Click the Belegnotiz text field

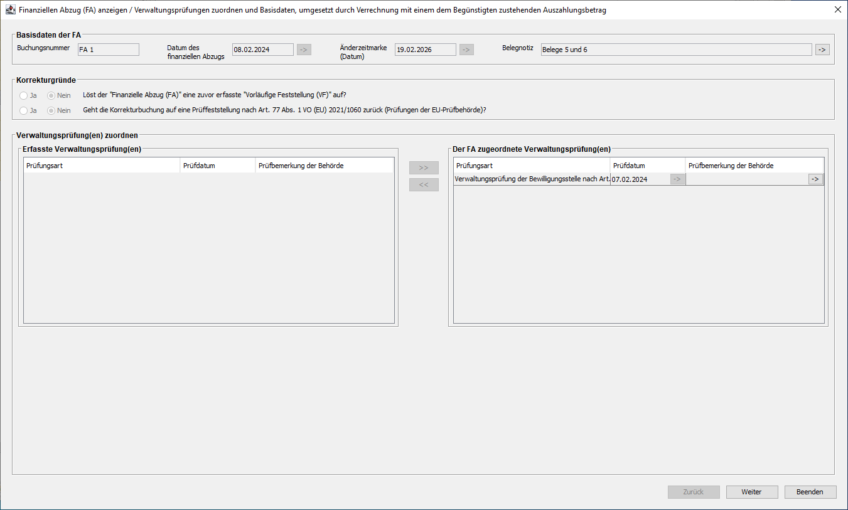click(x=676, y=50)
